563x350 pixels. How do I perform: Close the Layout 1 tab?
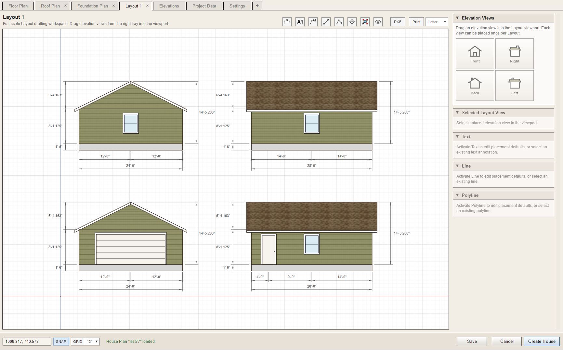(x=147, y=6)
